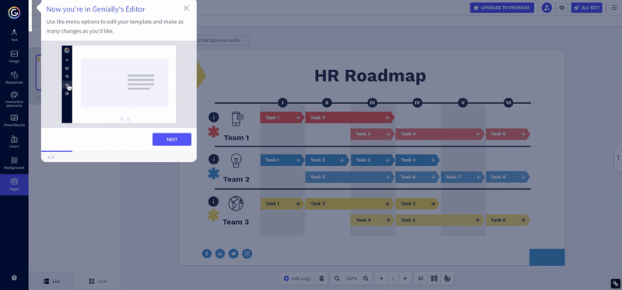Select the Team 2 label text
Image resolution: width=622 pixels, height=290 pixels.
tap(236, 180)
